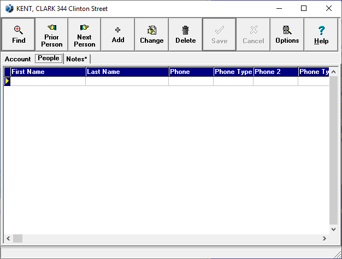
Task: Delete the selected person
Action: [185, 34]
